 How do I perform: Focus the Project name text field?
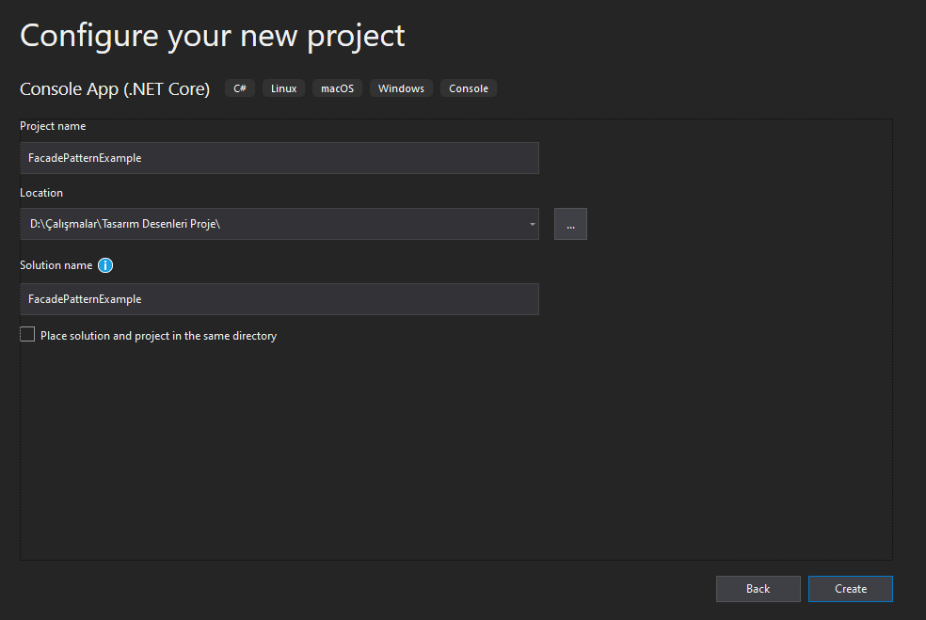pyautogui.click(x=279, y=158)
